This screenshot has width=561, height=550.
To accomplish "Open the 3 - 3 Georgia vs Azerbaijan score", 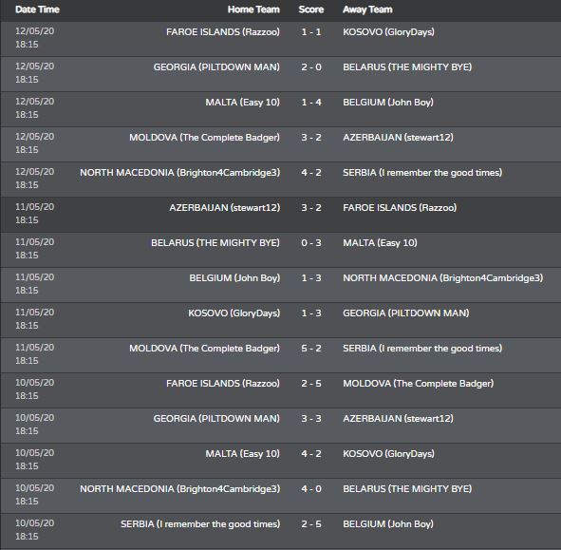I will pyautogui.click(x=311, y=419).
